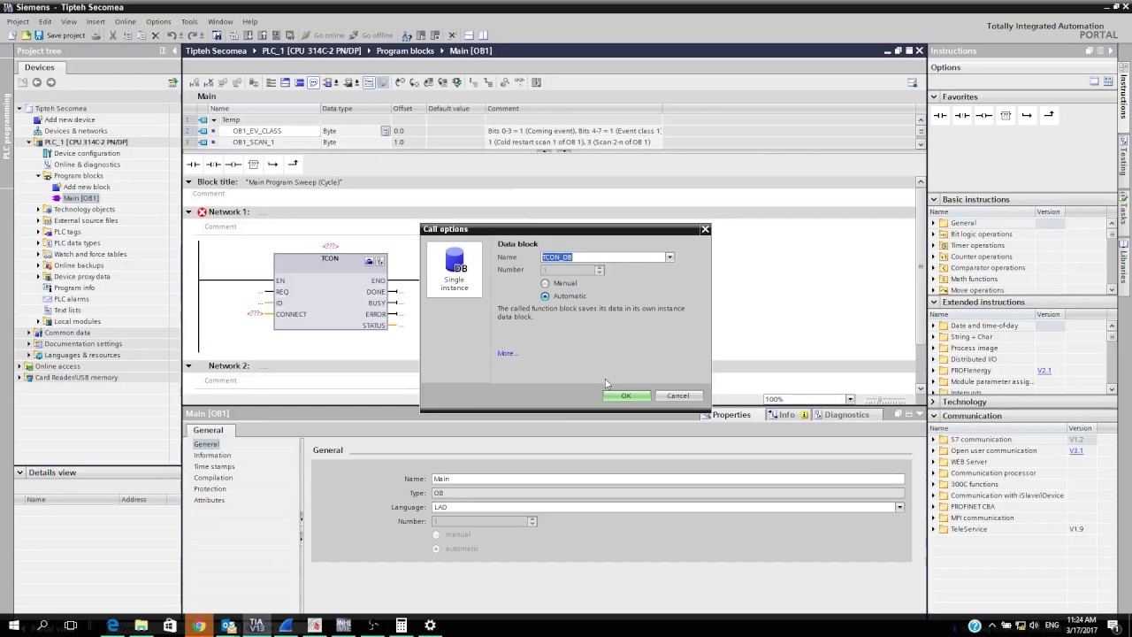Click the split editor horizontally icon
The height and width of the screenshot is (637, 1132).
[469, 35]
